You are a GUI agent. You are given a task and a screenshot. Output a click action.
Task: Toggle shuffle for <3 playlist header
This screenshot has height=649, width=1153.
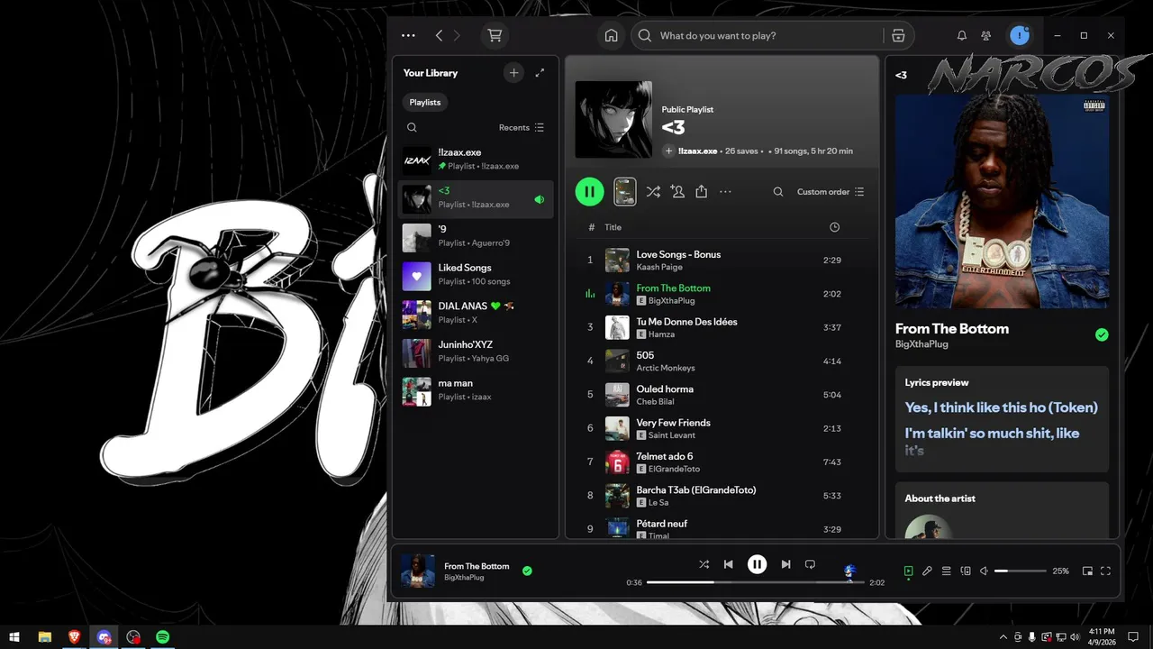tap(653, 192)
